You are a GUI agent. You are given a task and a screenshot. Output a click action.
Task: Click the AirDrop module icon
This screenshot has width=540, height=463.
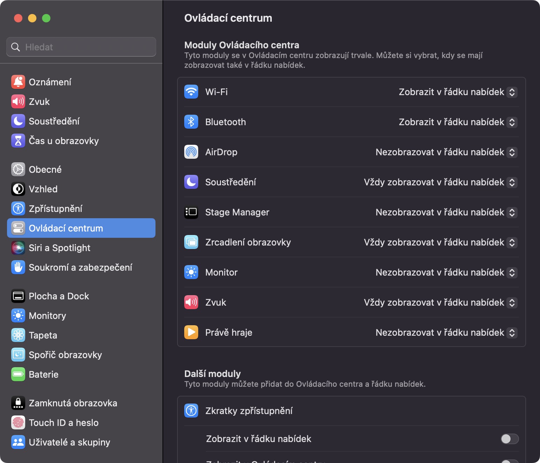[191, 152]
